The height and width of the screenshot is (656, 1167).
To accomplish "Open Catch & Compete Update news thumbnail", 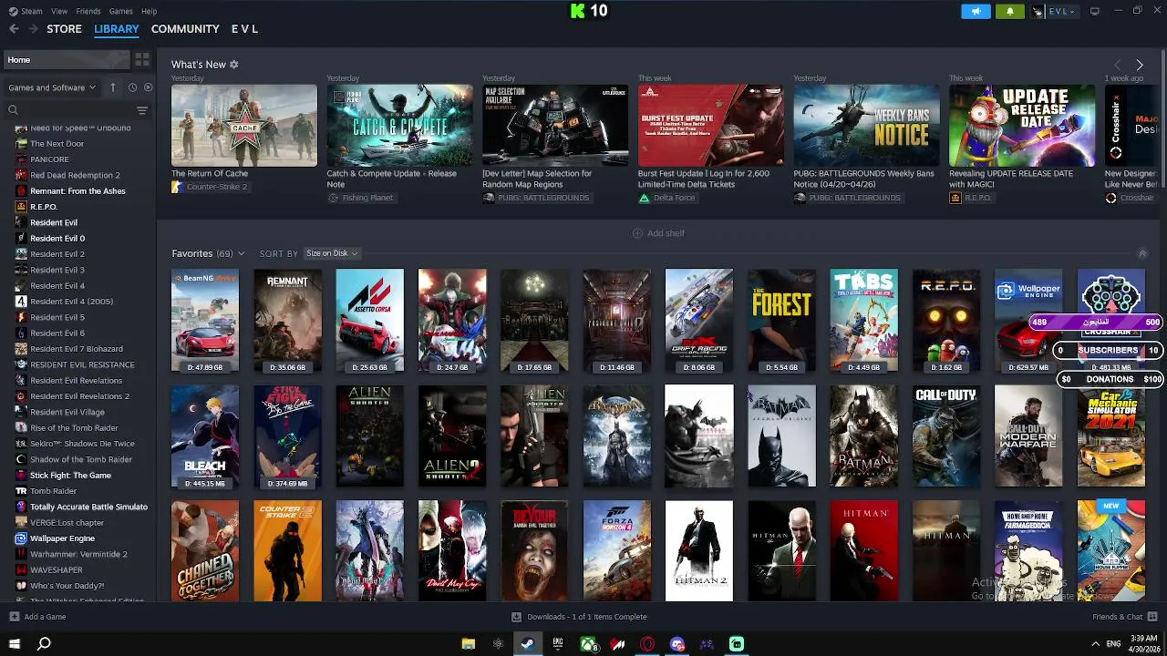I will point(399,126).
